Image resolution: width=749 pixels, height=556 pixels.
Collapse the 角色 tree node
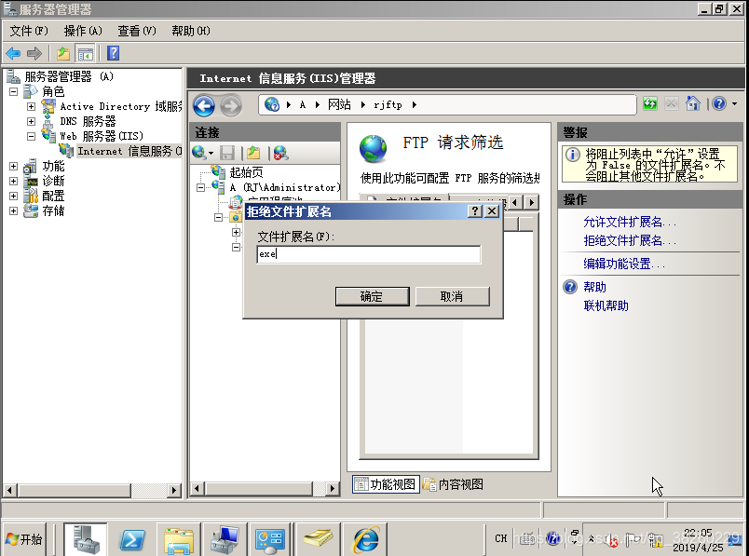13,91
